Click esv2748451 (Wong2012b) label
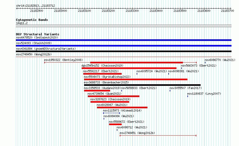The image size is (239, 146). [x=137, y=133]
